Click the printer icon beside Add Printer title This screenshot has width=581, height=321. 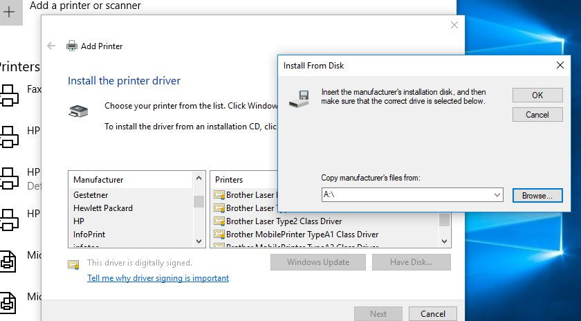coord(71,46)
